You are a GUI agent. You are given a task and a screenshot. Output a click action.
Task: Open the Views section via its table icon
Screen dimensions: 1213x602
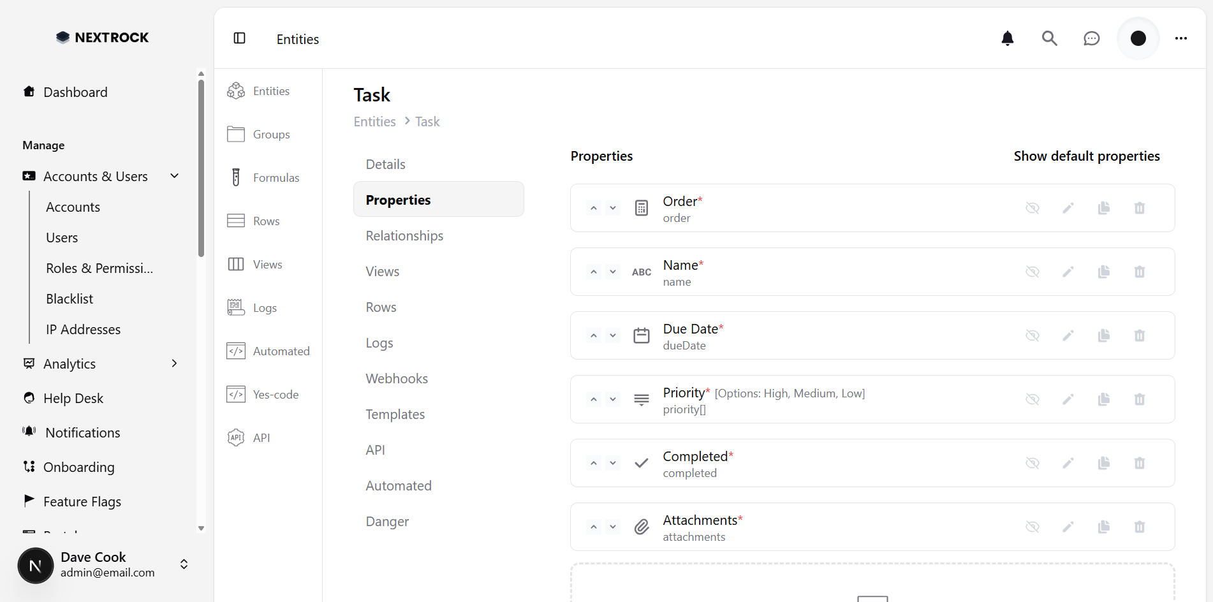(x=236, y=264)
